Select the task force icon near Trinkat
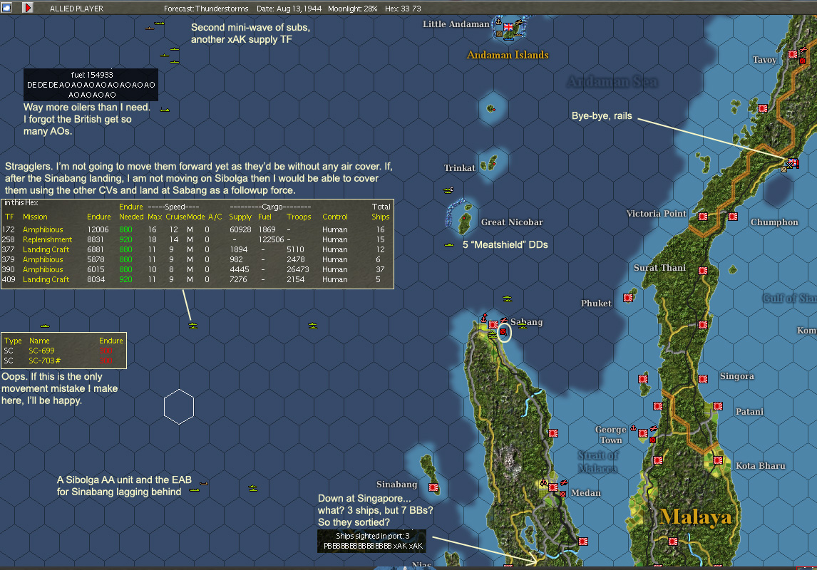817x570 pixels. tap(448, 190)
